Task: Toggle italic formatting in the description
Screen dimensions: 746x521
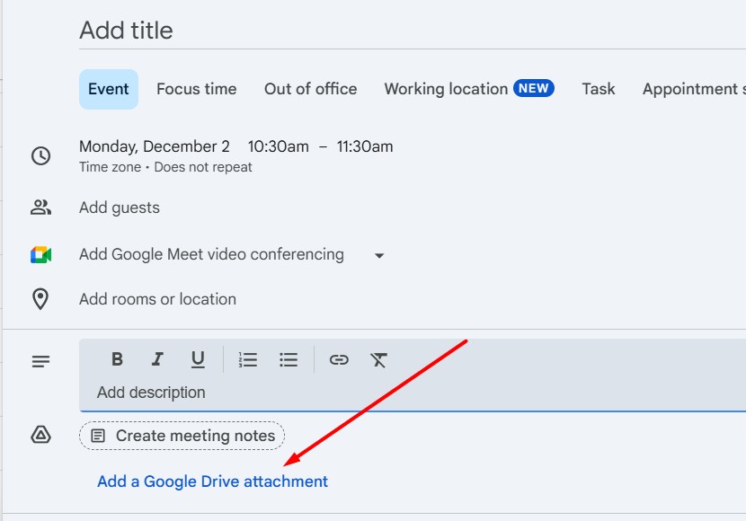Action: [x=157, y=359]
